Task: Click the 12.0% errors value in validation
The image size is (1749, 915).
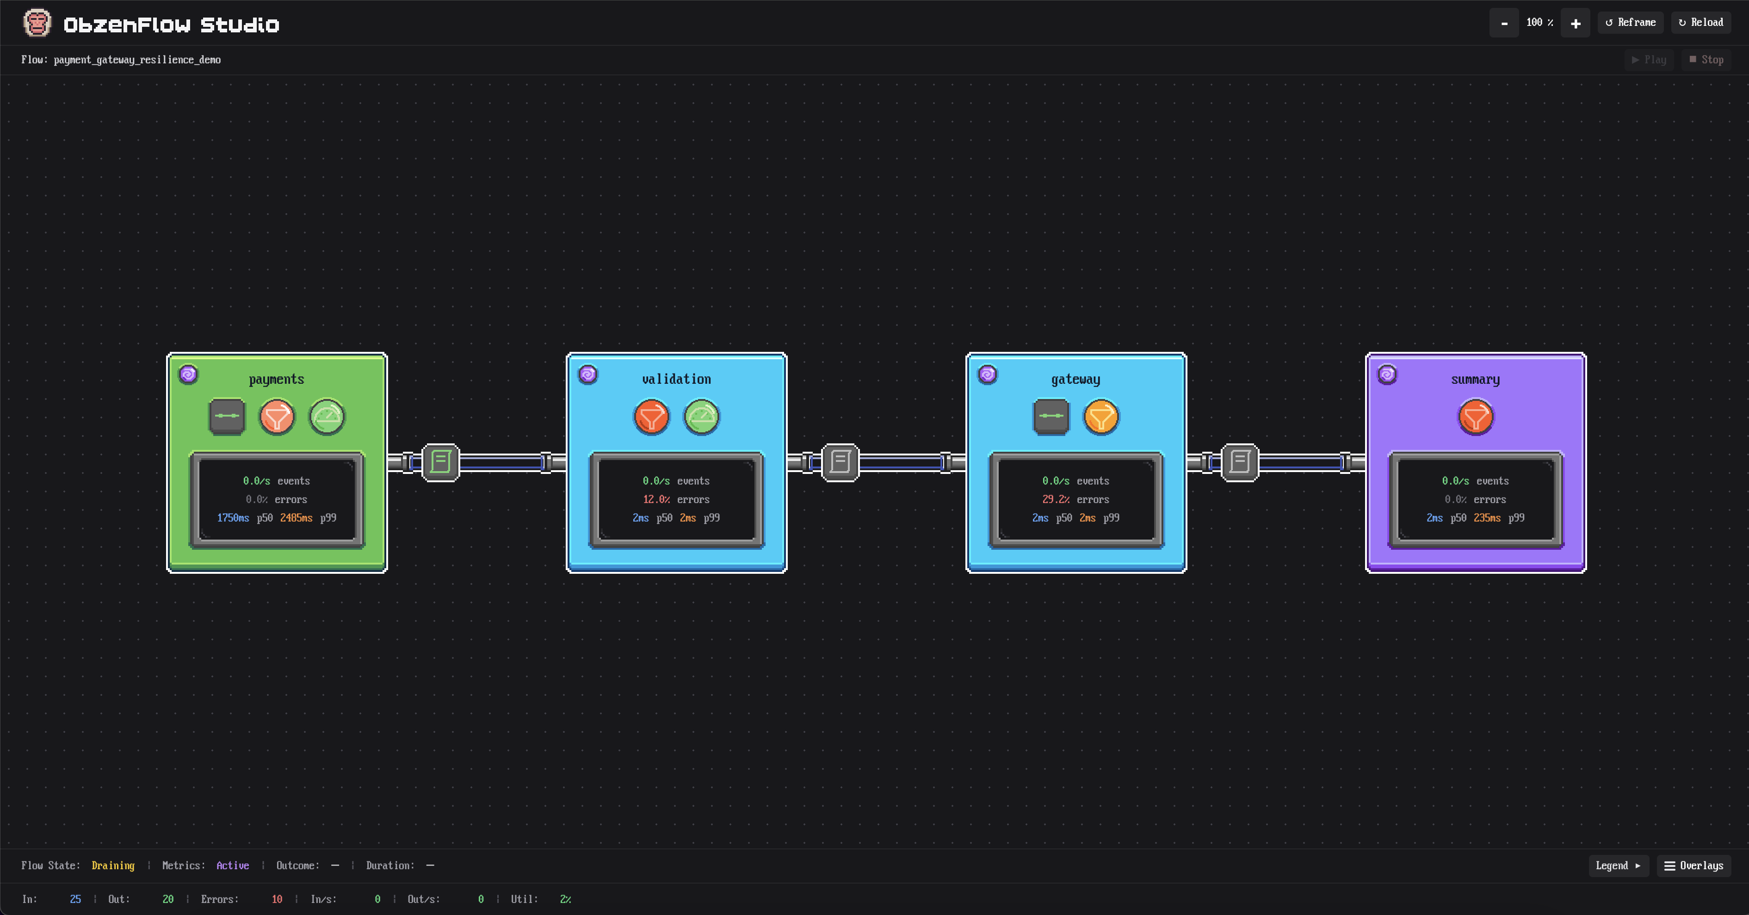Action: click(656, 500)
